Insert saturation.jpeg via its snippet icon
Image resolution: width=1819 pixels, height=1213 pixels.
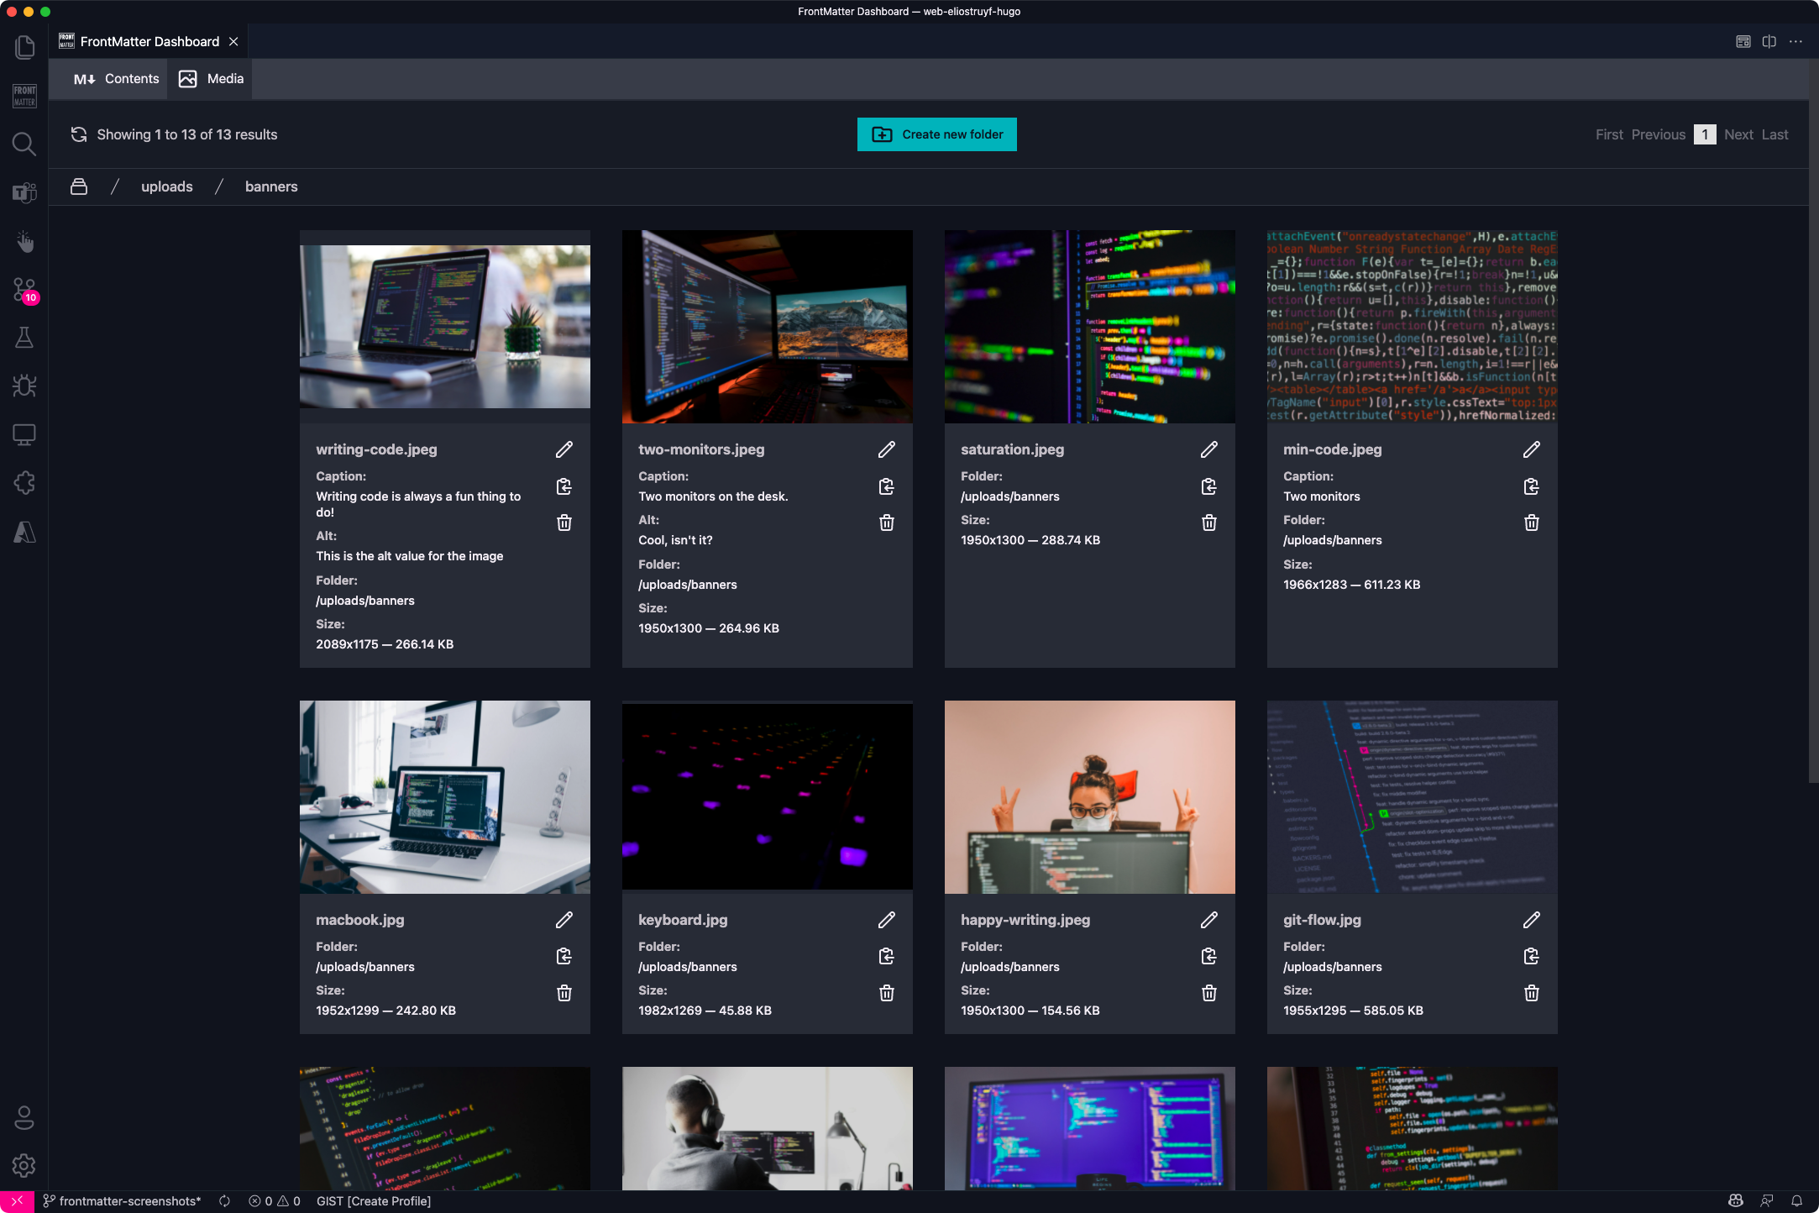(1208, 486)
